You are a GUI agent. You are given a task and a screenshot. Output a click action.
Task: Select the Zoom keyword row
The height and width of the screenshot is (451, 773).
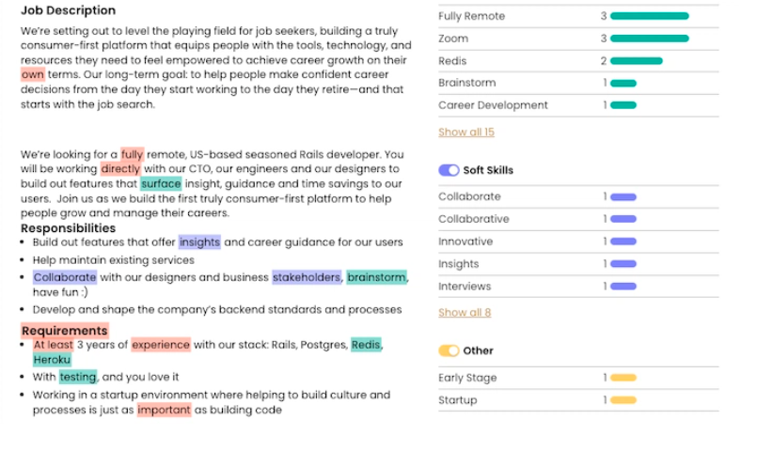click(578, 39)
